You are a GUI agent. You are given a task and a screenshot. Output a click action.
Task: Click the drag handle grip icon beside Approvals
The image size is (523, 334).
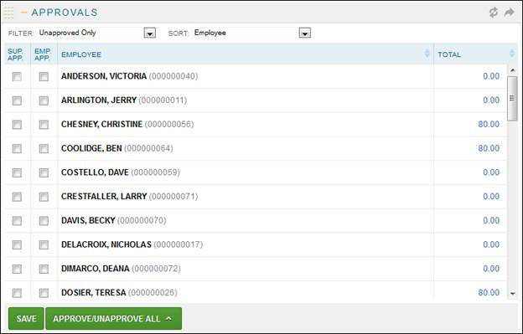click(x=8, y=13)
